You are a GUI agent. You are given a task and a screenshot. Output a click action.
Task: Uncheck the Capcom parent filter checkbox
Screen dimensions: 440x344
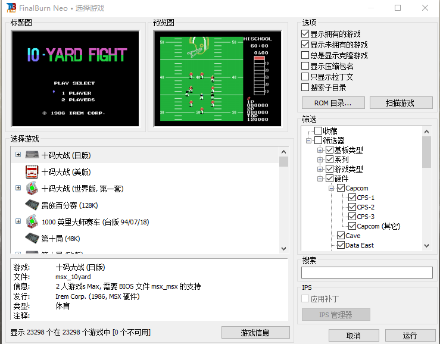coord(341,188)
